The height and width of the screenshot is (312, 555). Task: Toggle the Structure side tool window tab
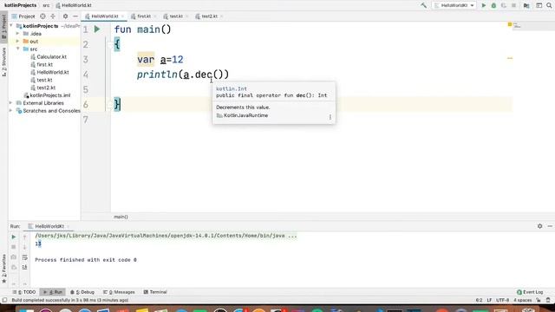[x=3, y=62]
